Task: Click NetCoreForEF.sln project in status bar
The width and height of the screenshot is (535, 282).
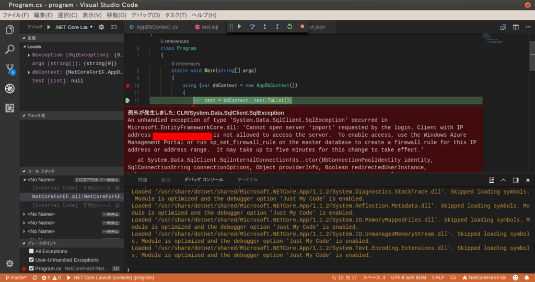Action: point(484,278)
